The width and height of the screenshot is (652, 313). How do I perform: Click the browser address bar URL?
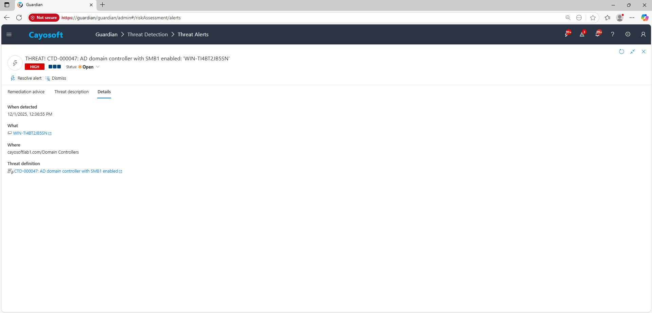[x=204, y=18]
